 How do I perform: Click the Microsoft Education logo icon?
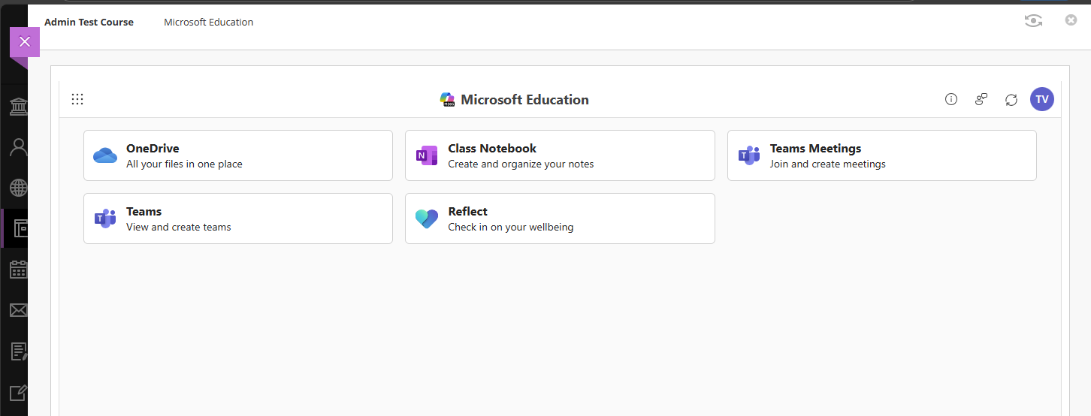(448, 99)
